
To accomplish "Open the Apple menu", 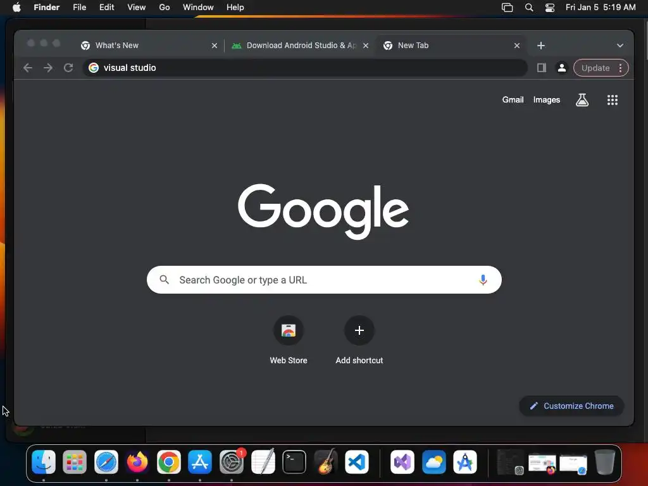I will coord(16,7).
